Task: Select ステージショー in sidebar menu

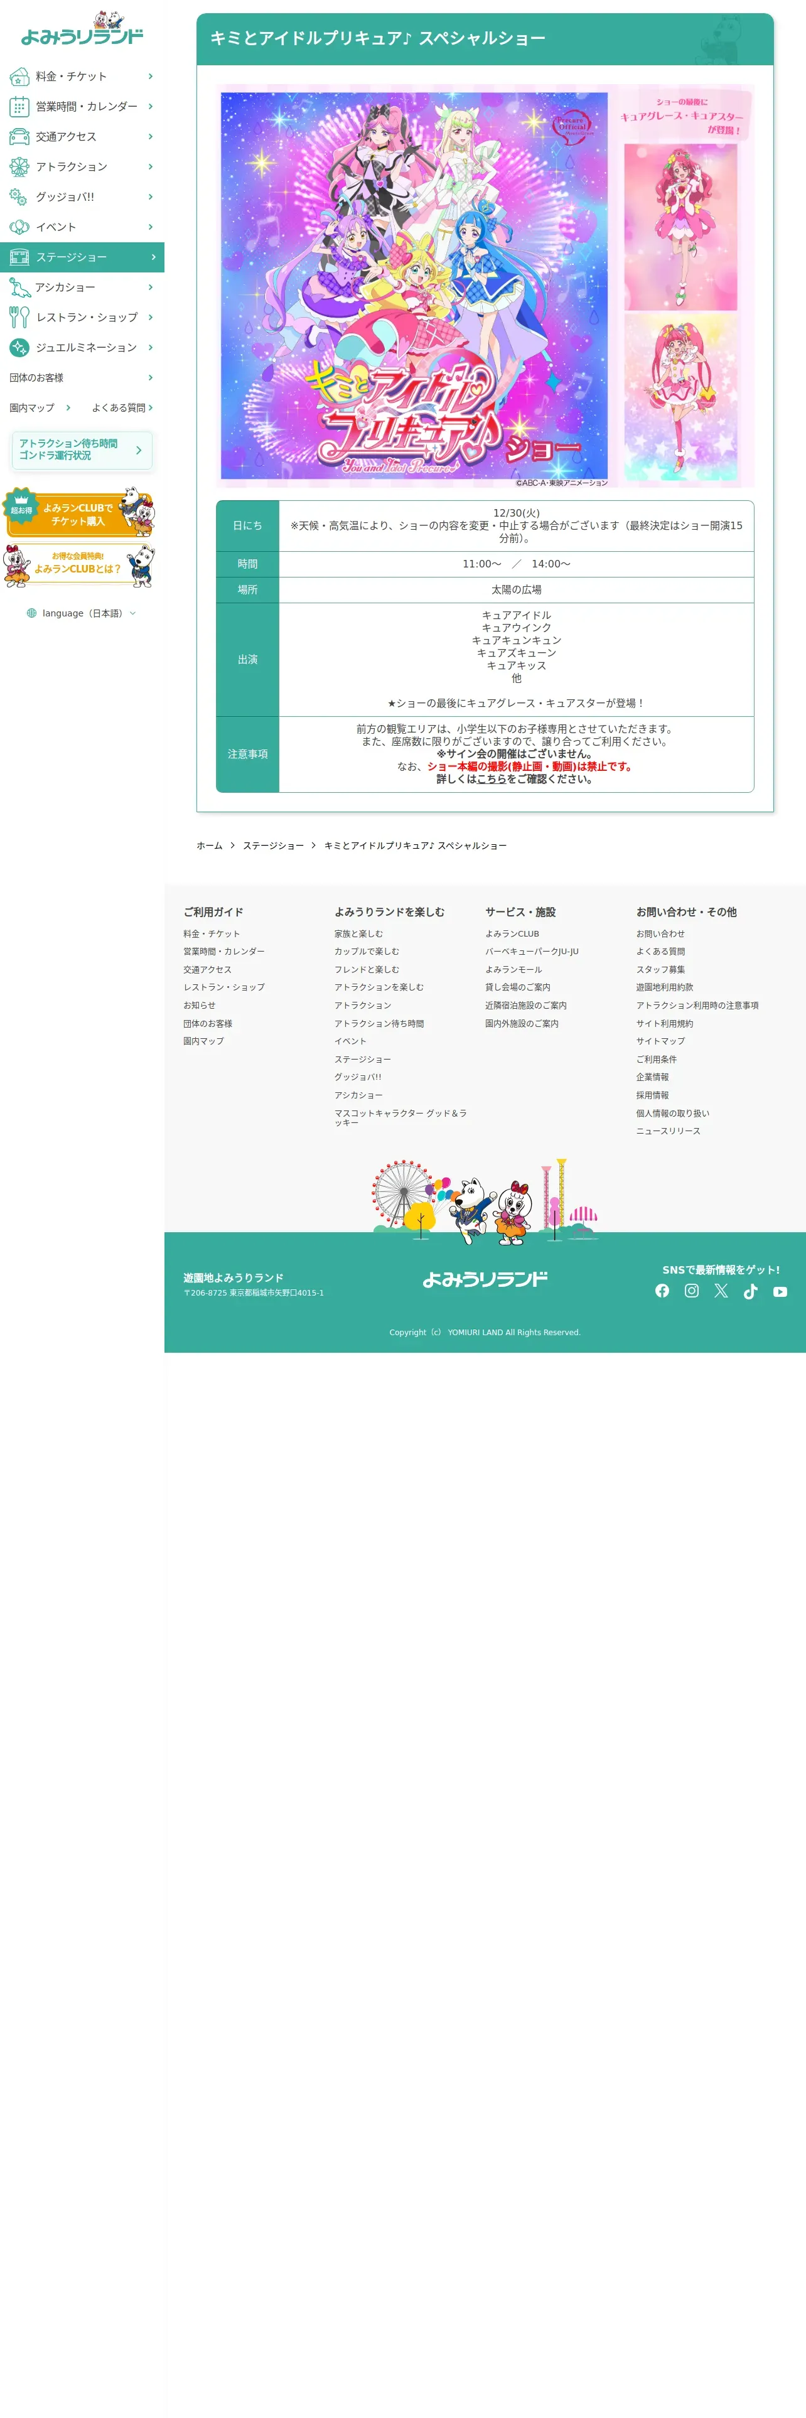Action: point(82,257)
